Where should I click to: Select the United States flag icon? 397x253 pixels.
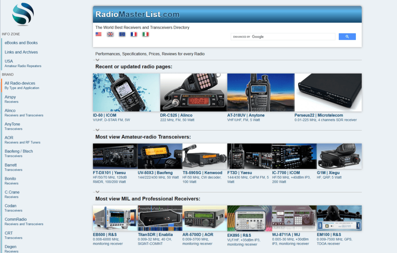tap(98, 34)
